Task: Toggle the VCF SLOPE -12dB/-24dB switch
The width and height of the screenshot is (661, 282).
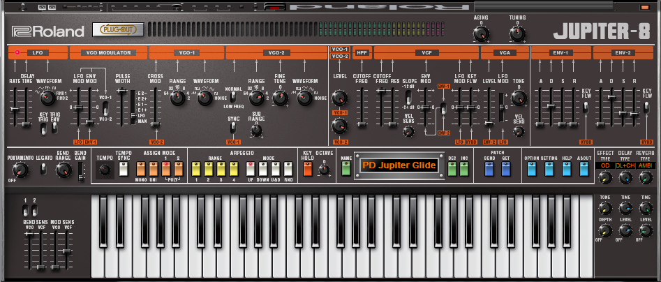Action: 408,97
